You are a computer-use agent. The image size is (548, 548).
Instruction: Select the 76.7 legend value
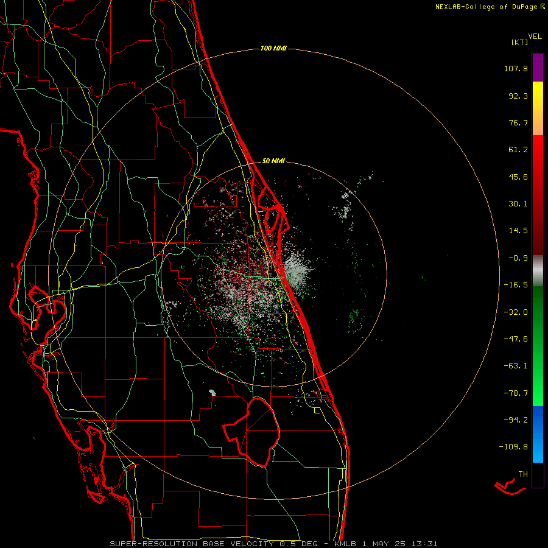point(518,122)
